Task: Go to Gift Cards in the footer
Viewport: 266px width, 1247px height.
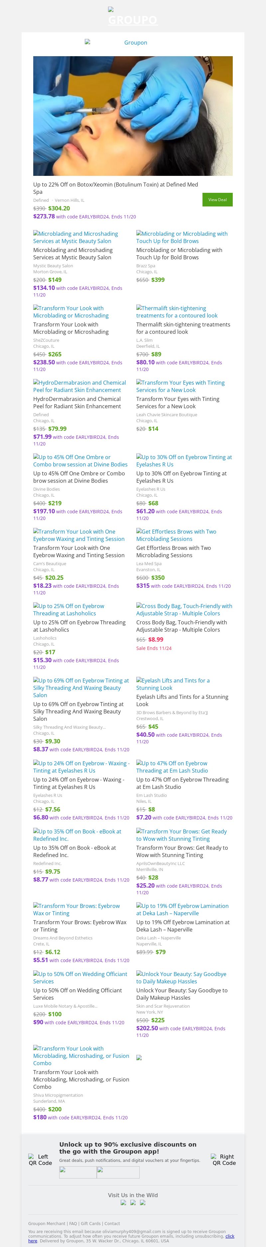Action: [x=90, y=1223]
